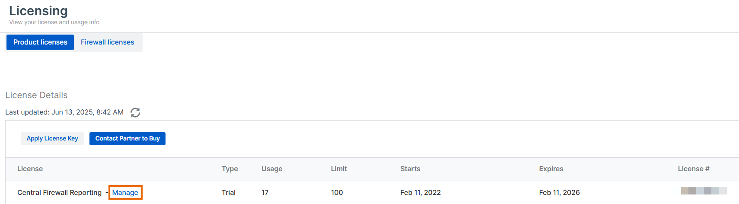Click the Expires column header
The height and width of the screenshot is (204, 739).
551,169
